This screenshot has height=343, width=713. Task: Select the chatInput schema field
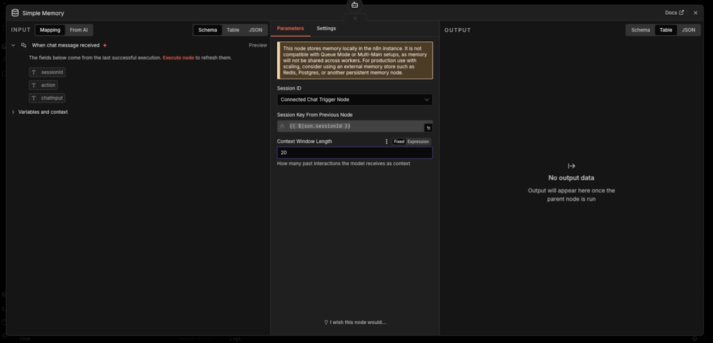[x=47, y=98]
